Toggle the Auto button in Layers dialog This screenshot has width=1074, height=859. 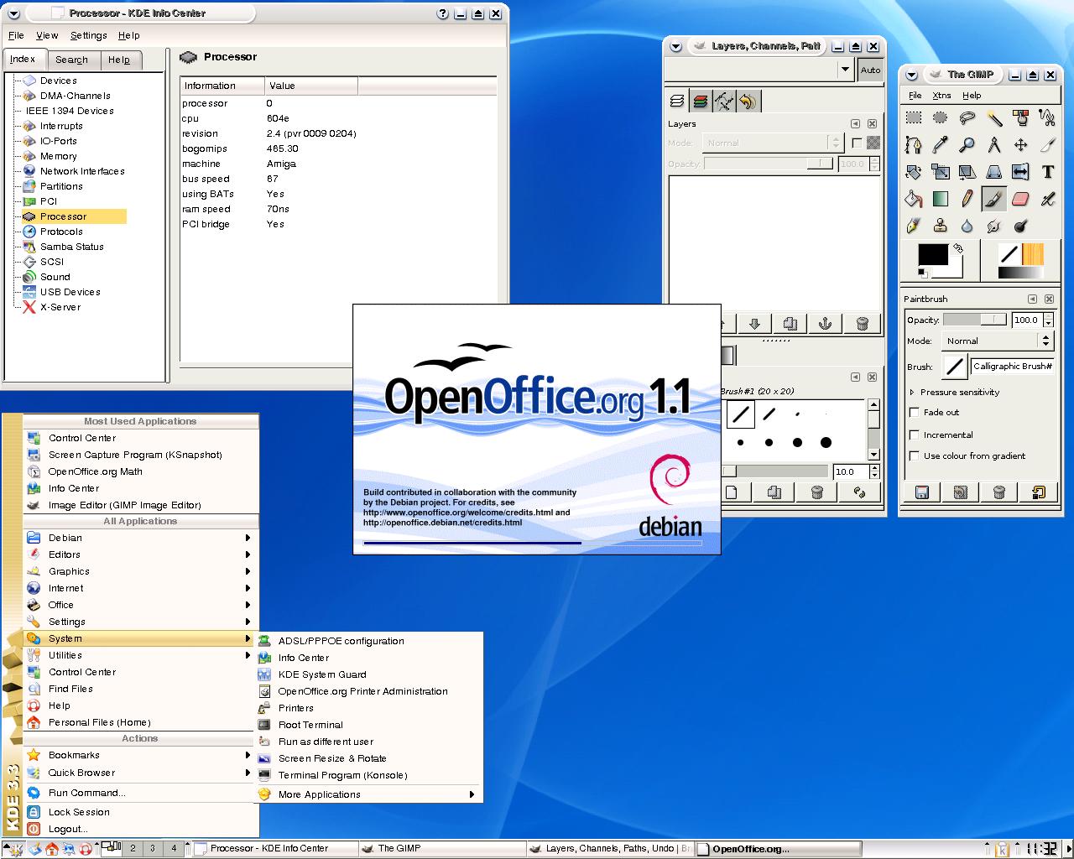click(870, 70)
